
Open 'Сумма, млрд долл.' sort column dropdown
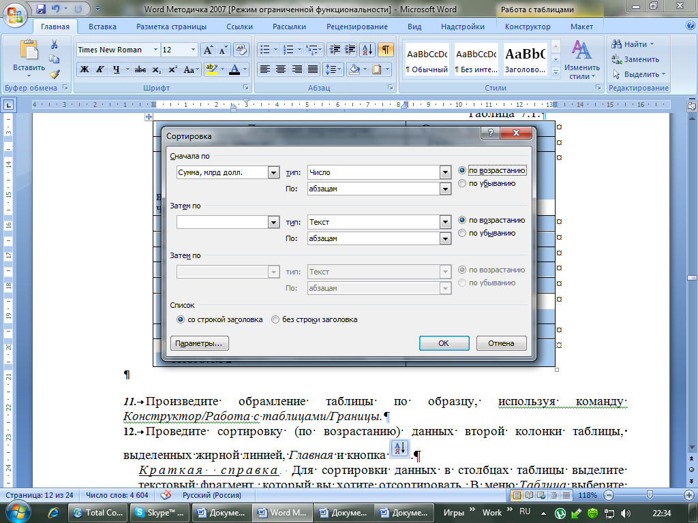[x=274, y=172]
